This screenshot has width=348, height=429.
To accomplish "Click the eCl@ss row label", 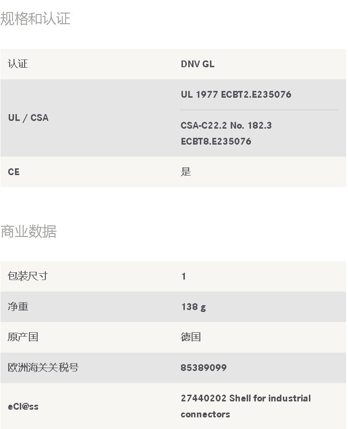I will (23, 407).
